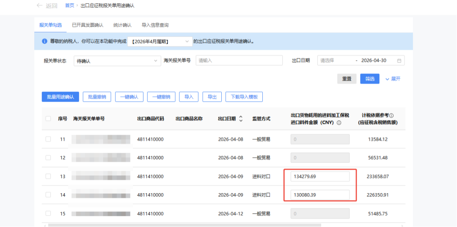
Task: Click the date 2026-04-12 in row 15
Action: (x=231, y=213)
